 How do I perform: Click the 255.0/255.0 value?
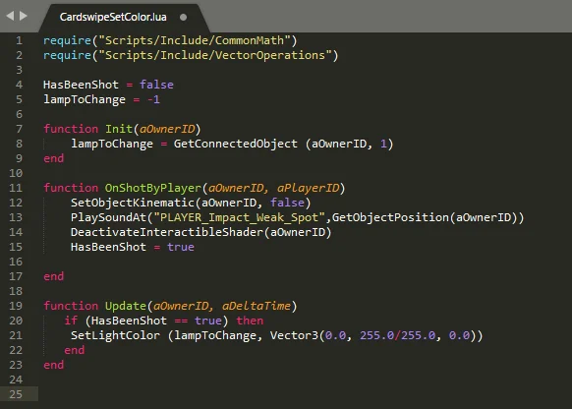click(x=398, y=335)
